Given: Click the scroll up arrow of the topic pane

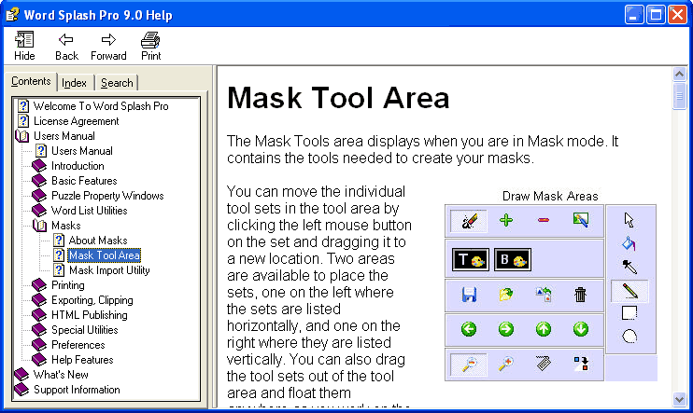Looking at the screenshot, I should coord(679,74).
